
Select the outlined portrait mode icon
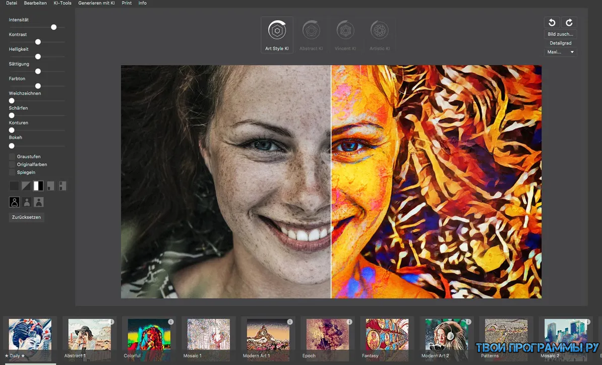point(14,202)
